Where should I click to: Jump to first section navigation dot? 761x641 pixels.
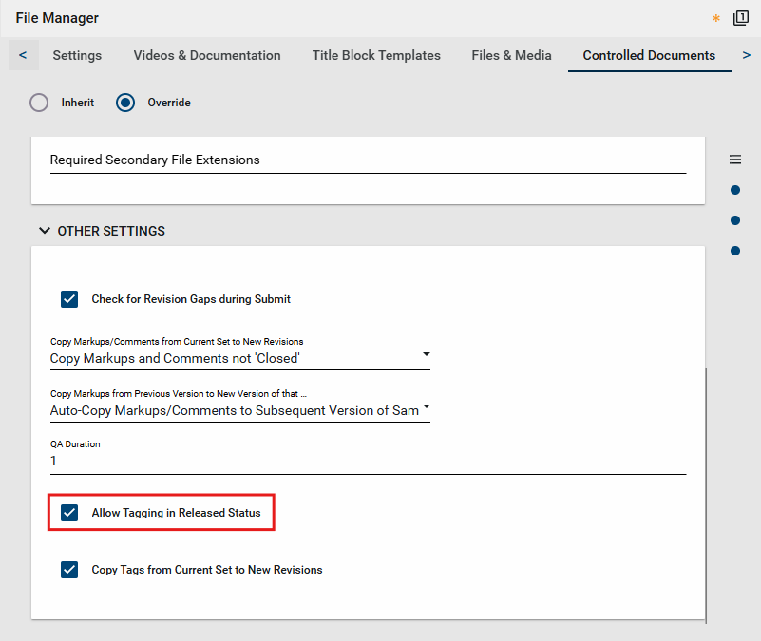(735, 190)
